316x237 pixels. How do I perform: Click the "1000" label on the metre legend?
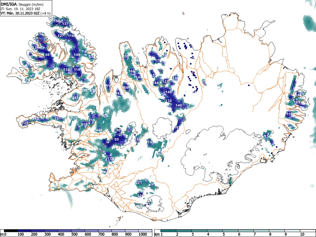point(143,234)
